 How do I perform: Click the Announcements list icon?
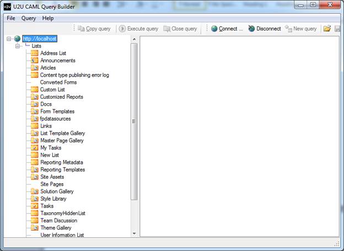pos(34,60)
